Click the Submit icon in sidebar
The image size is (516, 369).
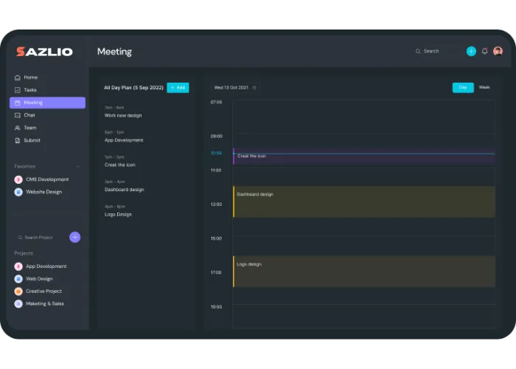(x=18, y=140)
